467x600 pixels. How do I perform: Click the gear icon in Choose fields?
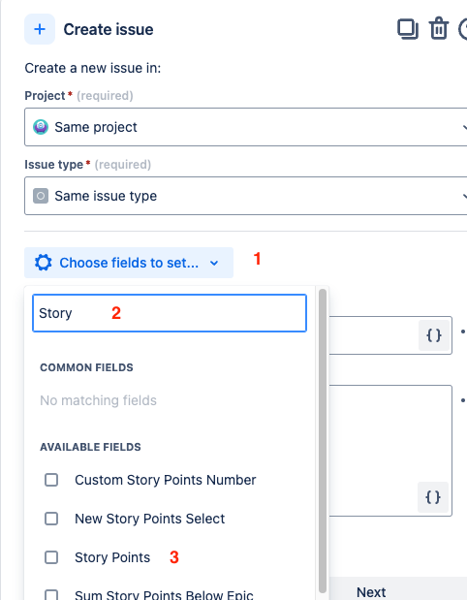coord(44,263)
